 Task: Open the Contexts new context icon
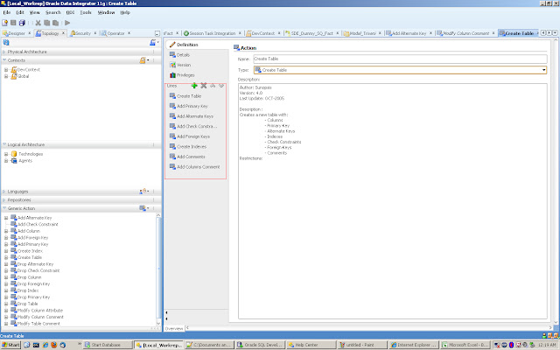coord(143,60)
